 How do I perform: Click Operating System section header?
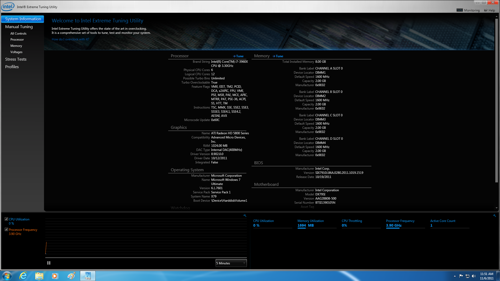click(187, 170)
